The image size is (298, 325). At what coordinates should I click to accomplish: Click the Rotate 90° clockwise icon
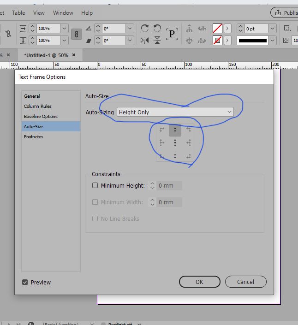pos(144,28)
